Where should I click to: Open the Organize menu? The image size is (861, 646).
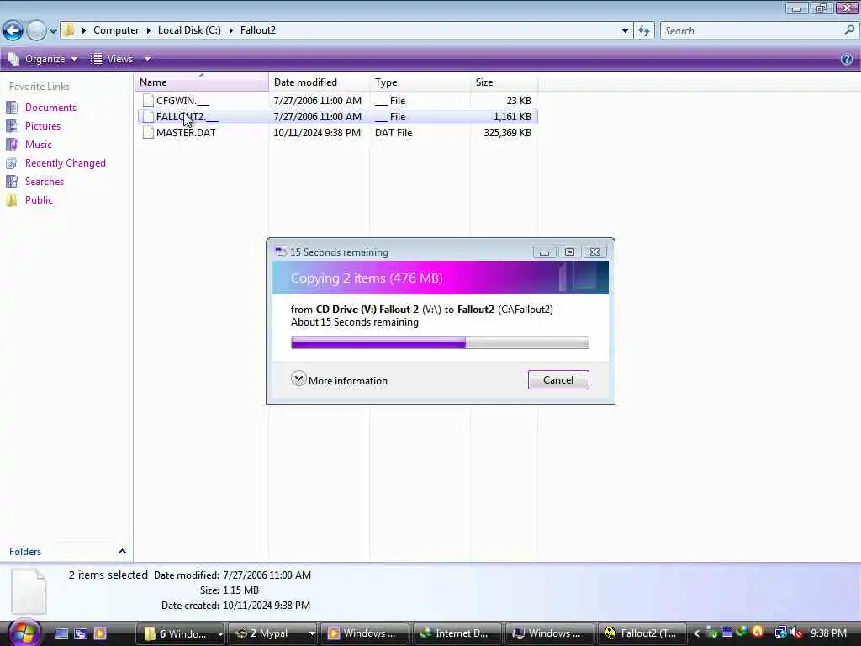point(43,59)
